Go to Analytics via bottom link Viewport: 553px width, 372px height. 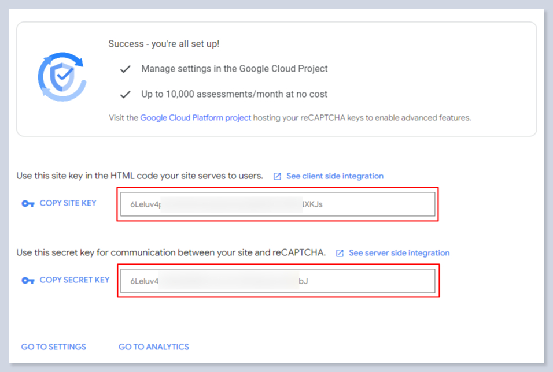tap(154, 347)
